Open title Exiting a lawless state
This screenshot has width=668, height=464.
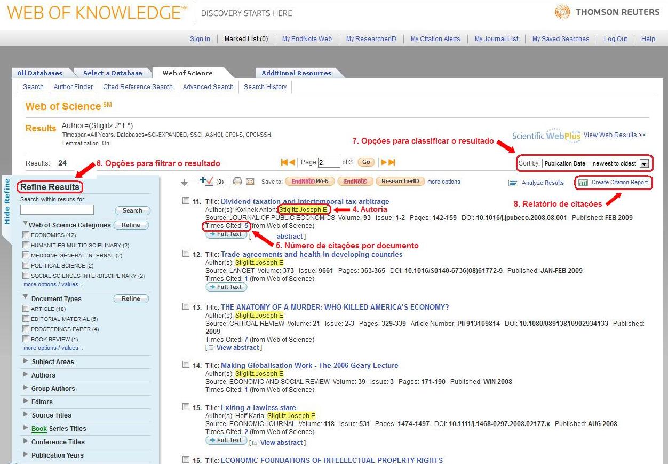(x=258, y=407)
